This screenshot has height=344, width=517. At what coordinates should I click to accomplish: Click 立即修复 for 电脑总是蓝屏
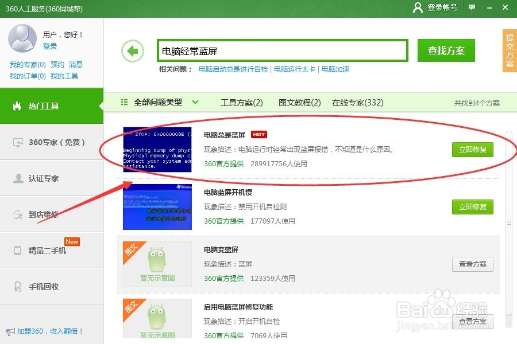pos(472,150)
